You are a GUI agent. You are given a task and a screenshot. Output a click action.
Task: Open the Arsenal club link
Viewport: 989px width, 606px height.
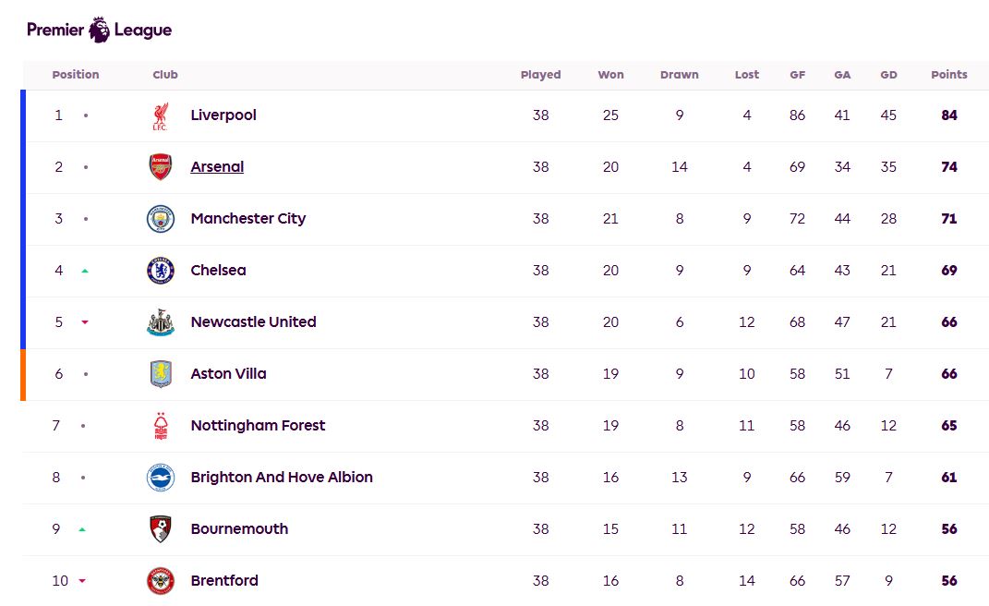pyautogui.click(x=217, y=166)
